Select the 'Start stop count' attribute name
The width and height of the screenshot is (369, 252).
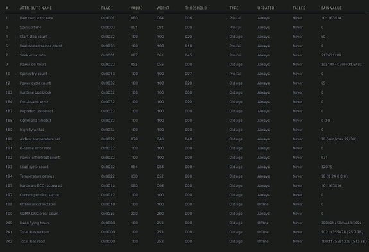pyautogui.click(x=33, y=37)
